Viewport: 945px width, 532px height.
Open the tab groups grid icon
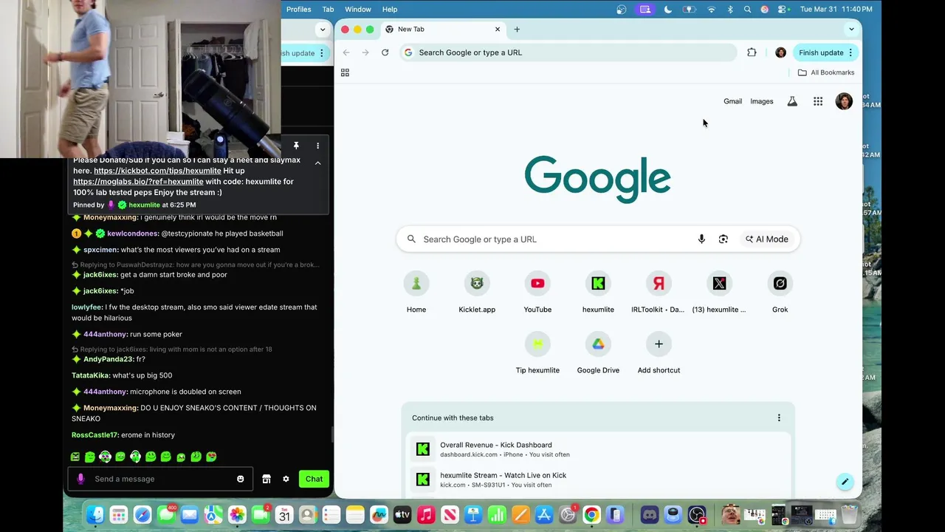[x=345, y=72]
